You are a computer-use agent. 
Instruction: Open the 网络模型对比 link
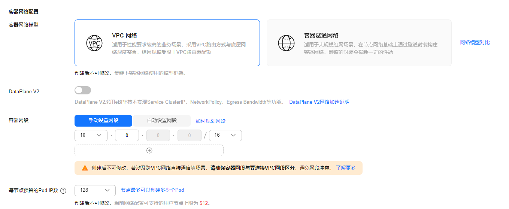coord(475,42)
